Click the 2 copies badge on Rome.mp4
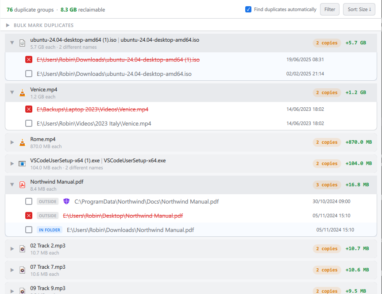The image size is (382, 294). pos(327,142)
